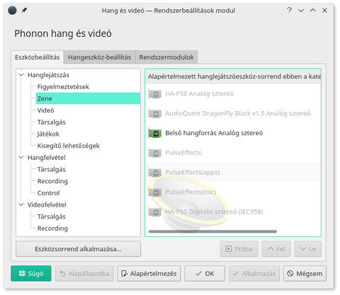Close the Hang és videó window
The image size is (340, 295).
click(x=325, y=11)
